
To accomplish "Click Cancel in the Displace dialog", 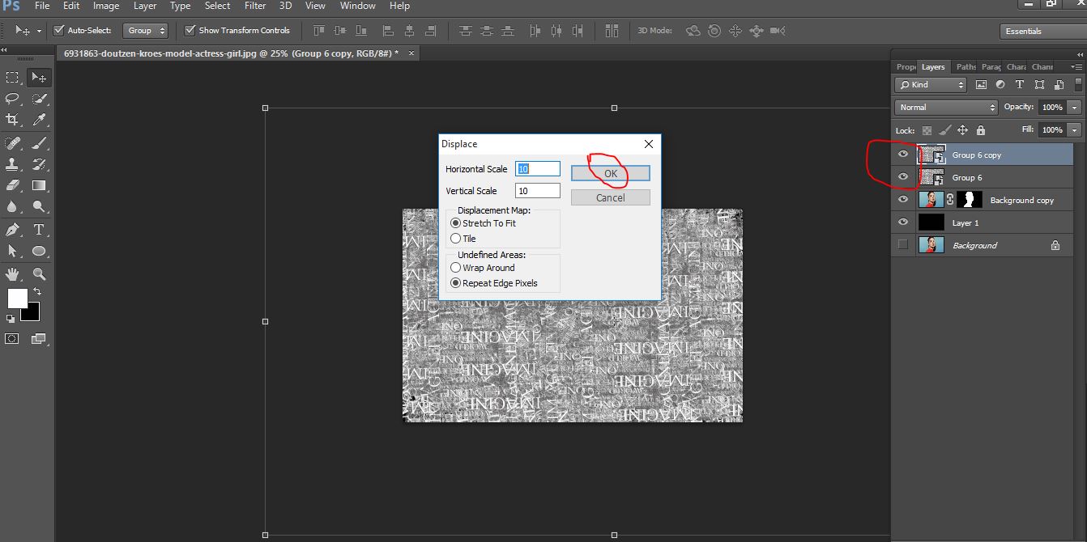I will [610, 197].
